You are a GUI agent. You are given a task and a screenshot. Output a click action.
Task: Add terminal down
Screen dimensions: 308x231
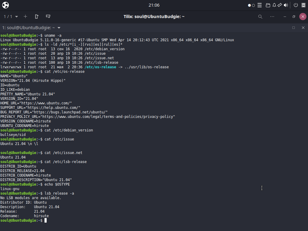tap(48, 17)
